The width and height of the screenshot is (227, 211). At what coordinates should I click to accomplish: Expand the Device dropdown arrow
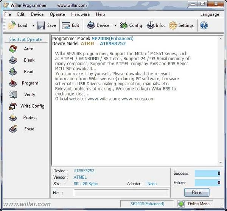coord(114,26)
